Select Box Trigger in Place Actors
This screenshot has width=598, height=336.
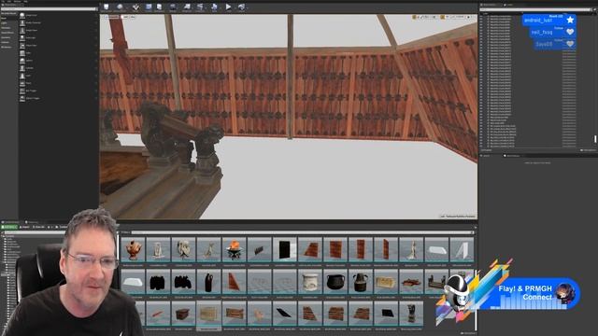[58, 91]
